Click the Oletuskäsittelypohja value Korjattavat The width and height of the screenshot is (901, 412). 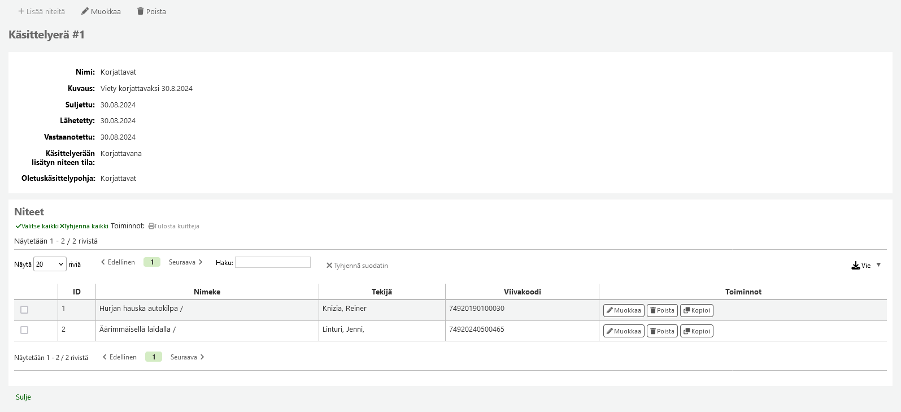118,179
